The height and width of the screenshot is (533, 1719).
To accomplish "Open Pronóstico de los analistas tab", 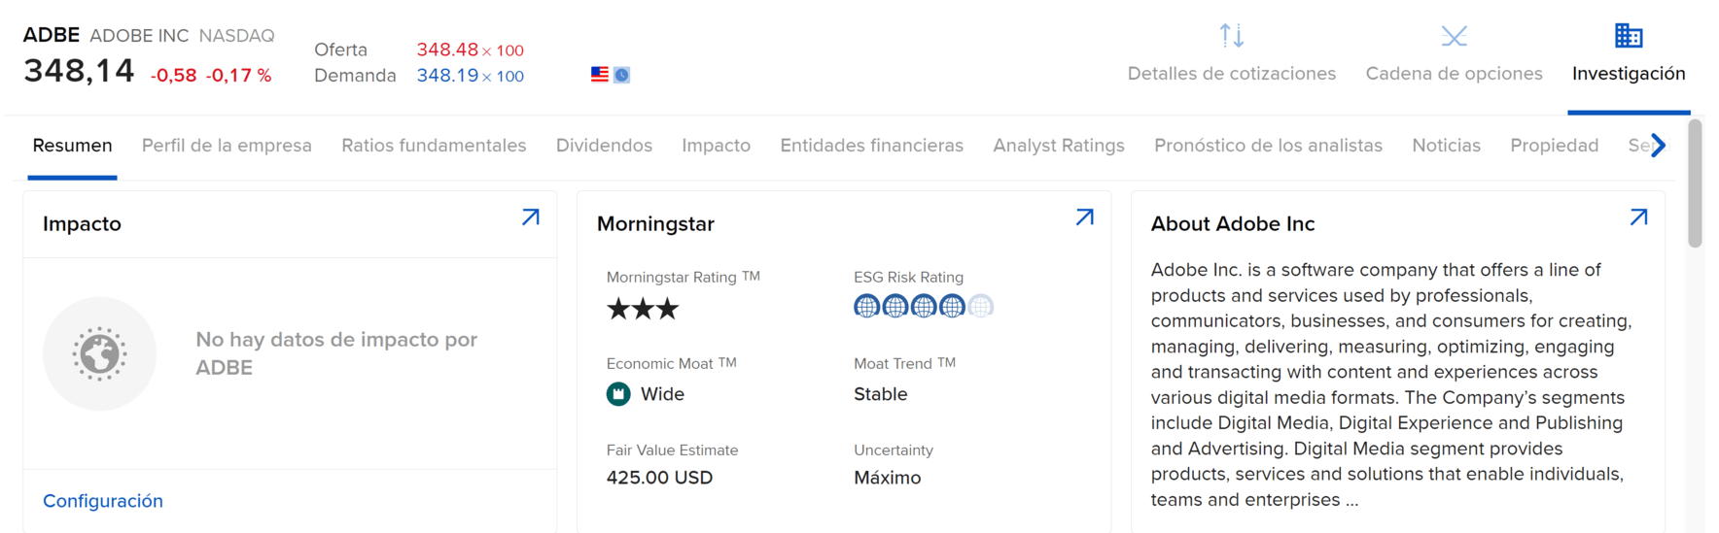I will (x=1268, y=146).
